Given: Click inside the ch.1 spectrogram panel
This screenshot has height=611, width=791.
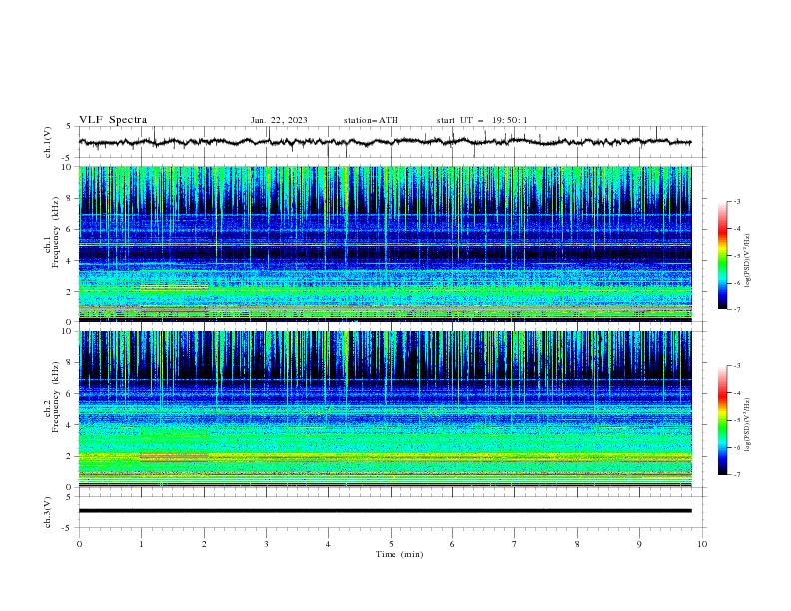Looking at the screenshot, I should 385,244.
